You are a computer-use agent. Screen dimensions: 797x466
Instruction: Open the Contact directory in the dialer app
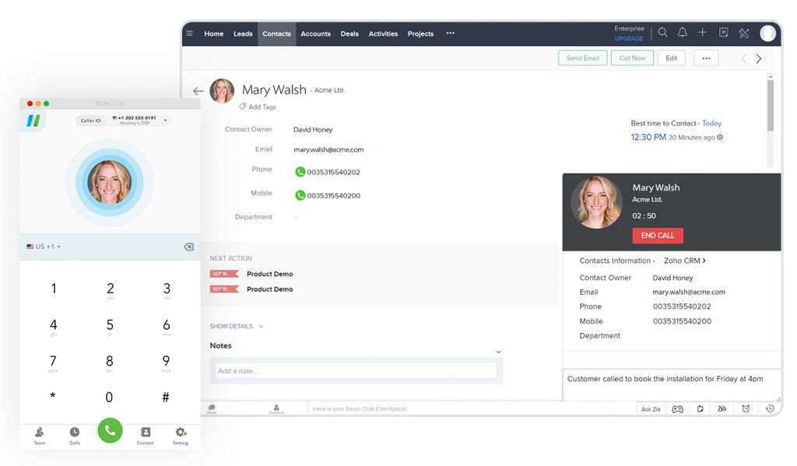(145, 433)
